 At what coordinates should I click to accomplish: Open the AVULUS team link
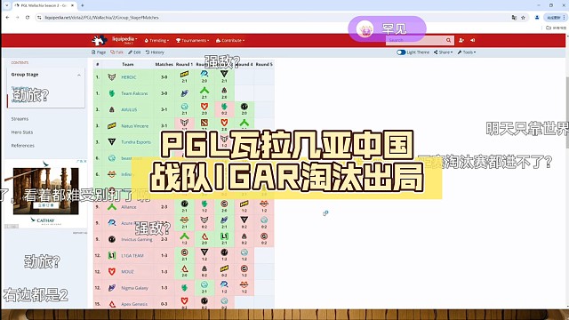click(129, 109)
